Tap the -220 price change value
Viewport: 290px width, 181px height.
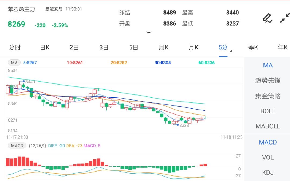coord(40,25)
